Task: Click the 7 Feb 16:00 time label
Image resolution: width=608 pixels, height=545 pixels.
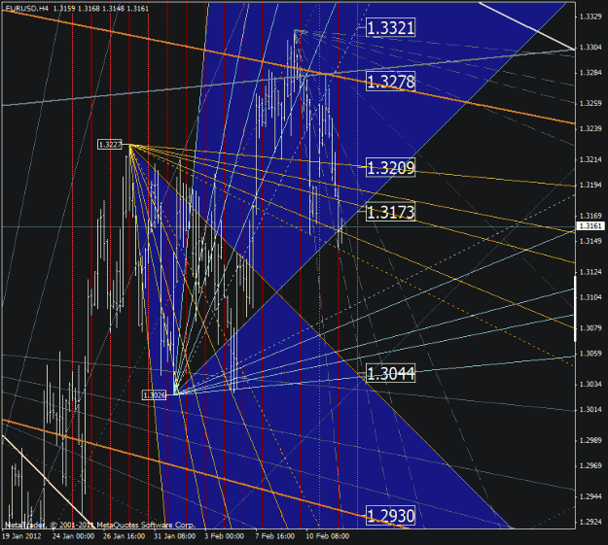Action: [275, 536]
